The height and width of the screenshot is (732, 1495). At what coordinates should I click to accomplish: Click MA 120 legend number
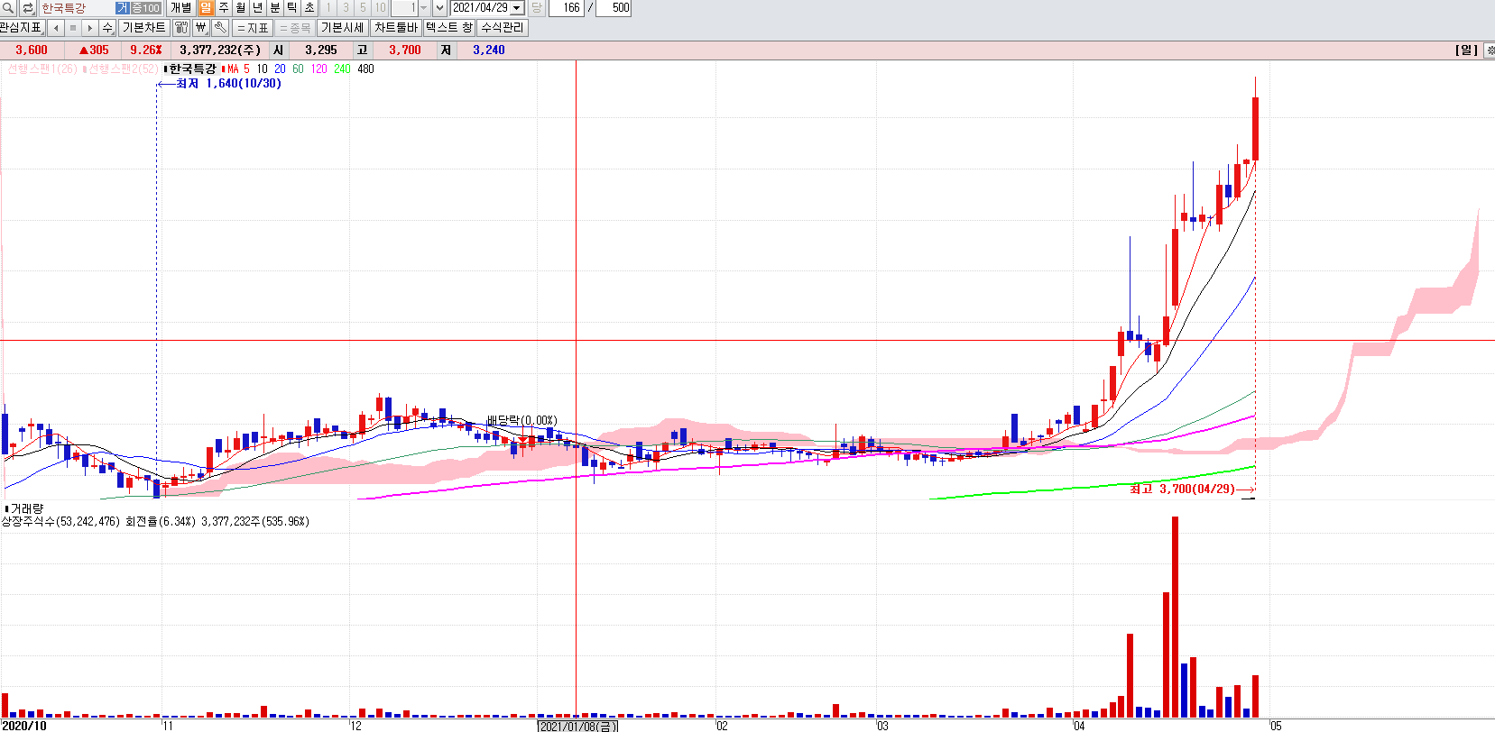click(x=318, y=69)
